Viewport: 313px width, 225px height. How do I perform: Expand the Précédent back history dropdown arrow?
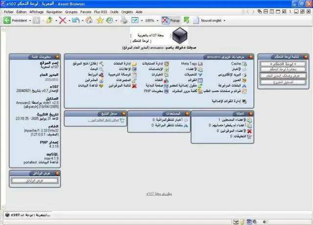(x=30, y=21)
